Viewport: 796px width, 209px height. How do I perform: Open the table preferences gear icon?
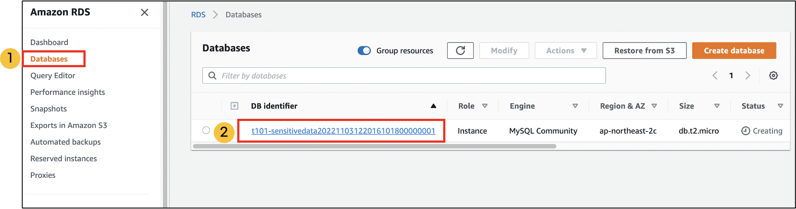click(773, 75)
